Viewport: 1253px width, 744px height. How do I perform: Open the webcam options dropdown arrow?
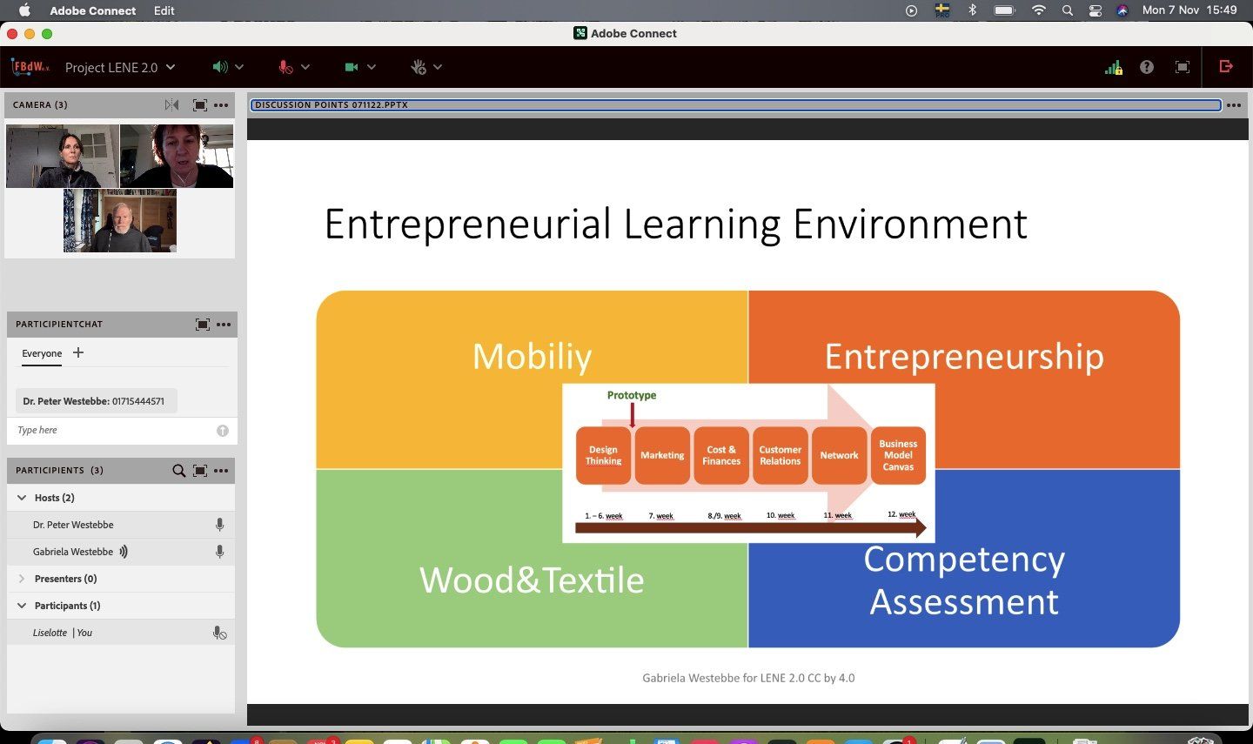click(x=372, y=67)
